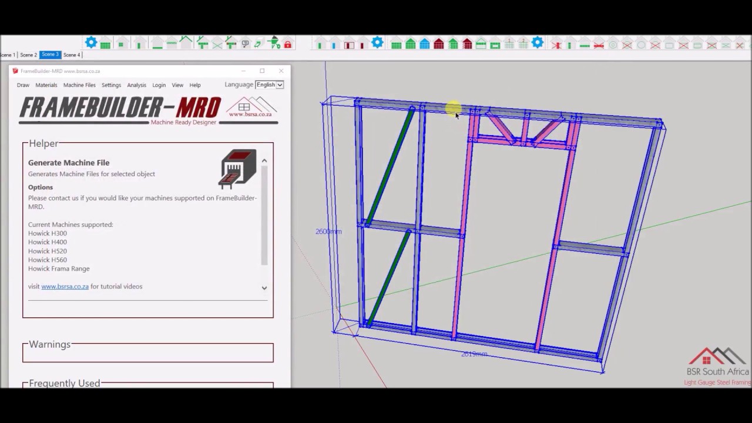Open the middle blue gear settings icon
The height and width of the screenshot is (423, 752).
point(377,42)
